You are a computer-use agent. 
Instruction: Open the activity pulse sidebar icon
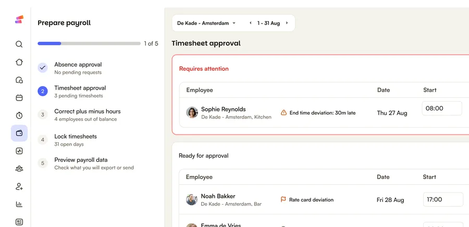click(x=19, y=151)
